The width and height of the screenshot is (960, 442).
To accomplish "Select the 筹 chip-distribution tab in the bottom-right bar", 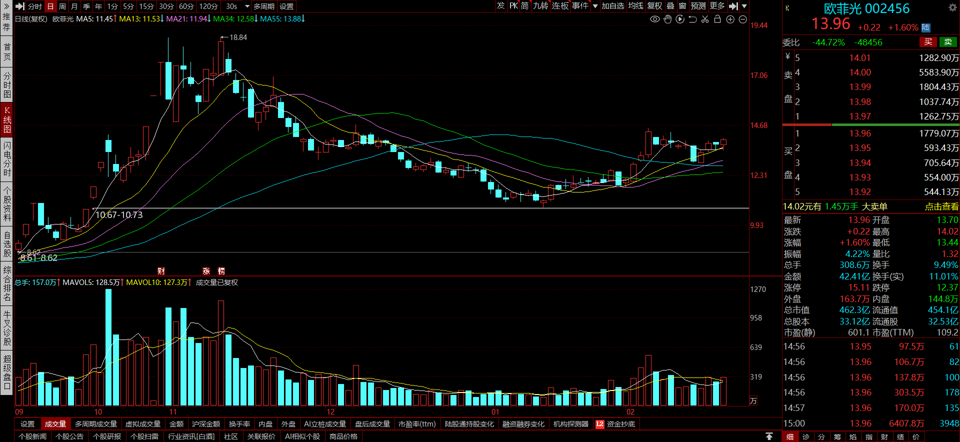I will coord(837,437).
